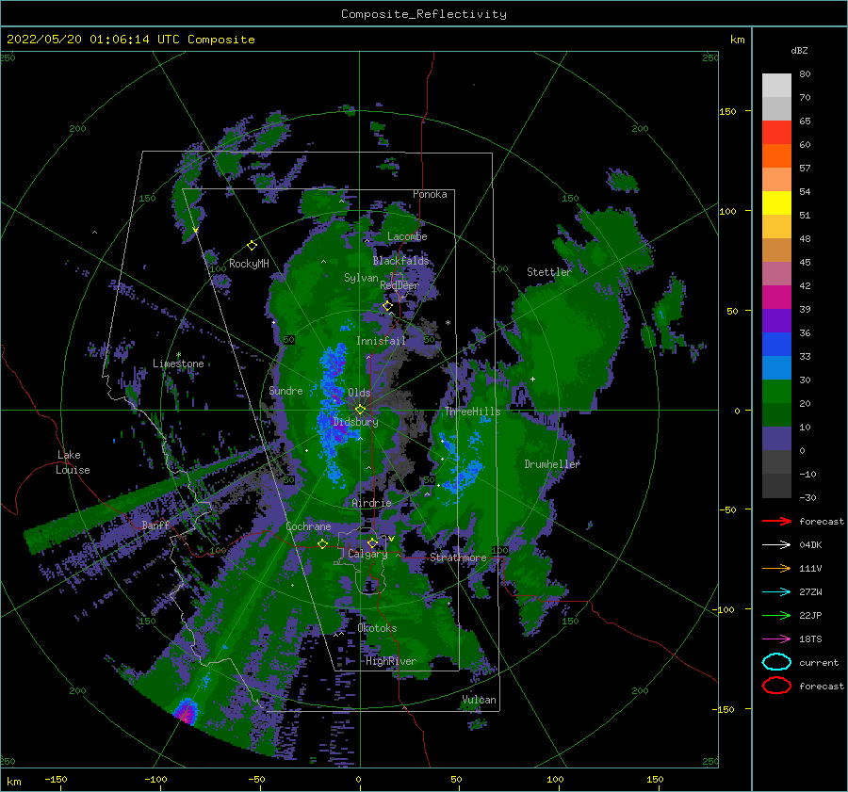Click the red forecast arrow in legend
Viewport: 848px width, 792px height.
(776, 521)
